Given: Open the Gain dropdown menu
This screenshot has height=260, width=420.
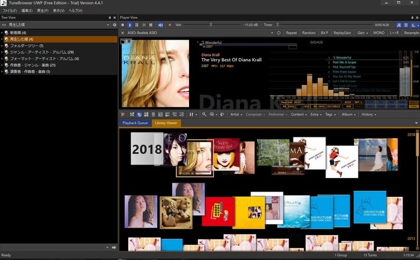Looking at the screenshot, I should (x=362, y=33).
